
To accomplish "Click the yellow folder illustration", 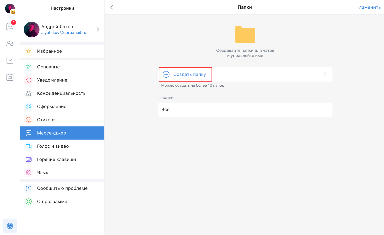I will (245, 35).
